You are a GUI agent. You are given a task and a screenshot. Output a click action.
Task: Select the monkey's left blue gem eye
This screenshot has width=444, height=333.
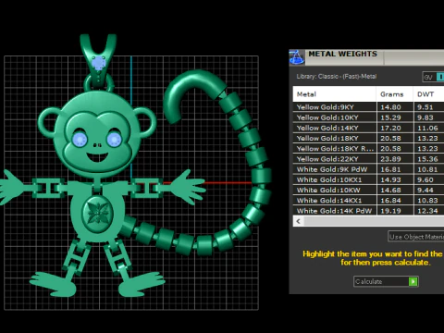[80, 139]
